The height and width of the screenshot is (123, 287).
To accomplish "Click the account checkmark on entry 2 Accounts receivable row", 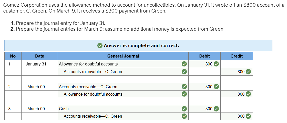I will [184, 87].
